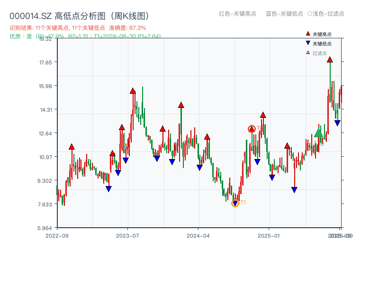Select the red 关键高点 legend triangle icon

(307, 34)
